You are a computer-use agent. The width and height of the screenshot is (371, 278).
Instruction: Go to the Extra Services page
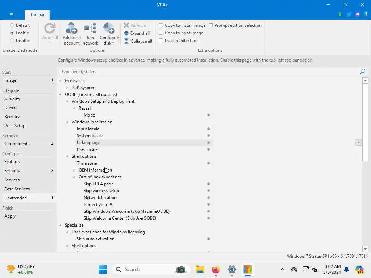pyautogui.click(x=28, y=189)
